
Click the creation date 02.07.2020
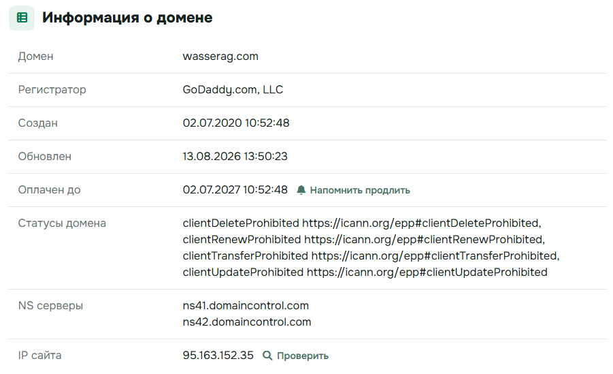coord(212,123)
